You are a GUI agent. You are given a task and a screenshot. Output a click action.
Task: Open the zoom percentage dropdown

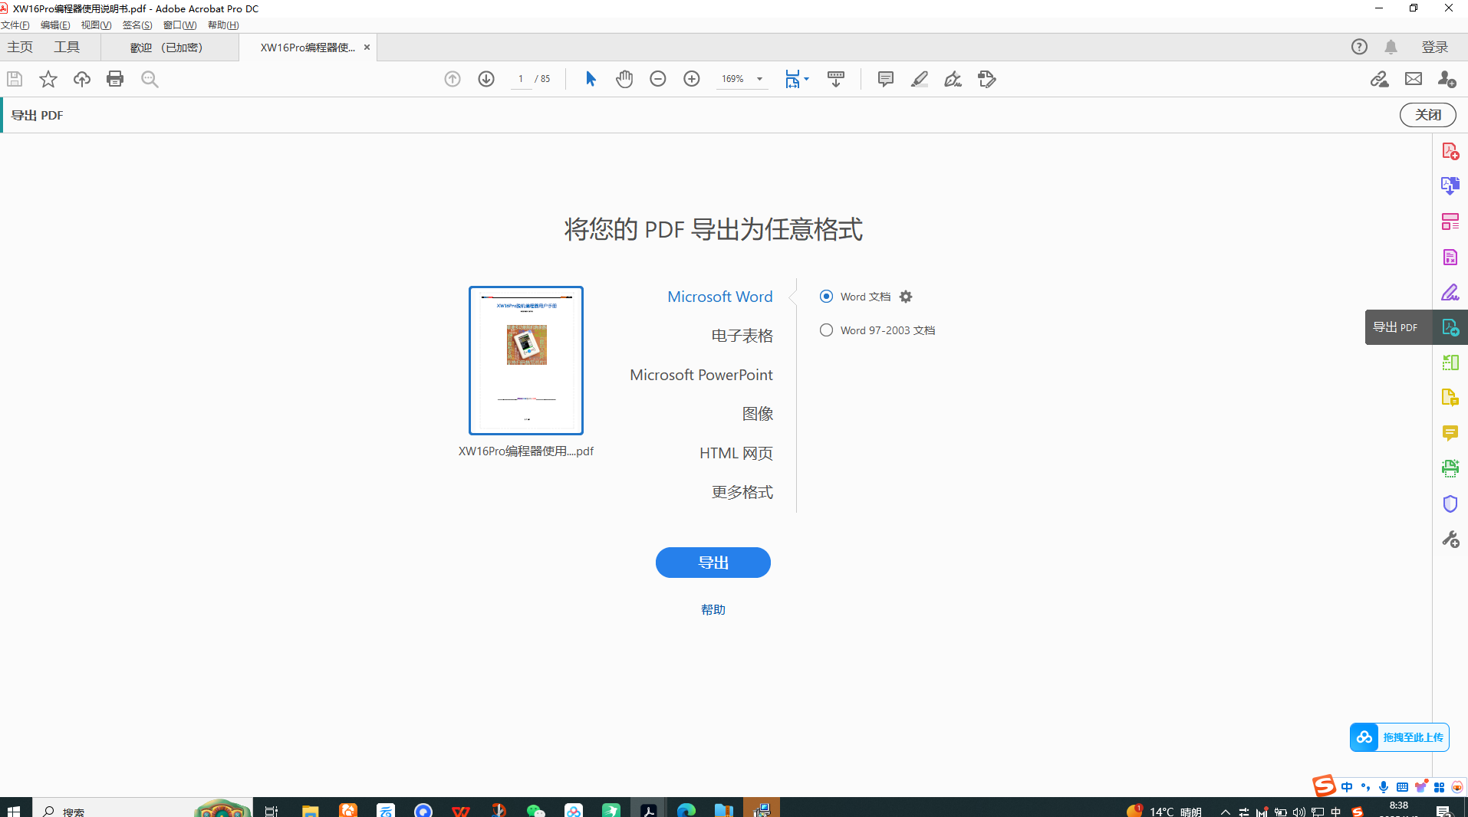click(x=759, y=79)
